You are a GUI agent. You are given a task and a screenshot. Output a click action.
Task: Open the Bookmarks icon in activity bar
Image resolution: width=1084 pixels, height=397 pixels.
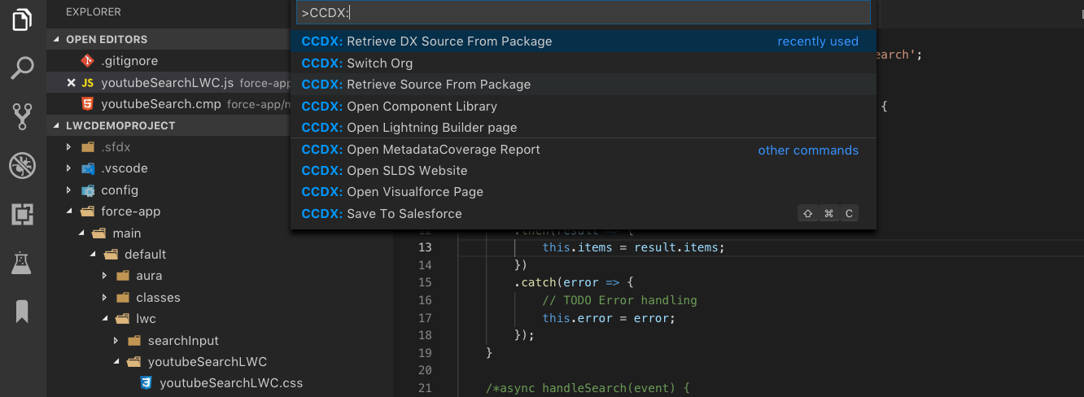pos(23,312)
